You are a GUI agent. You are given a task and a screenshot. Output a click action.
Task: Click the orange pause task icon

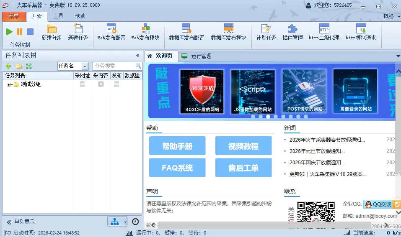19,32
